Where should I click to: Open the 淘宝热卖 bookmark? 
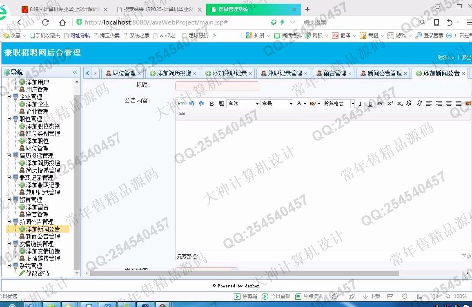[107, 36]
